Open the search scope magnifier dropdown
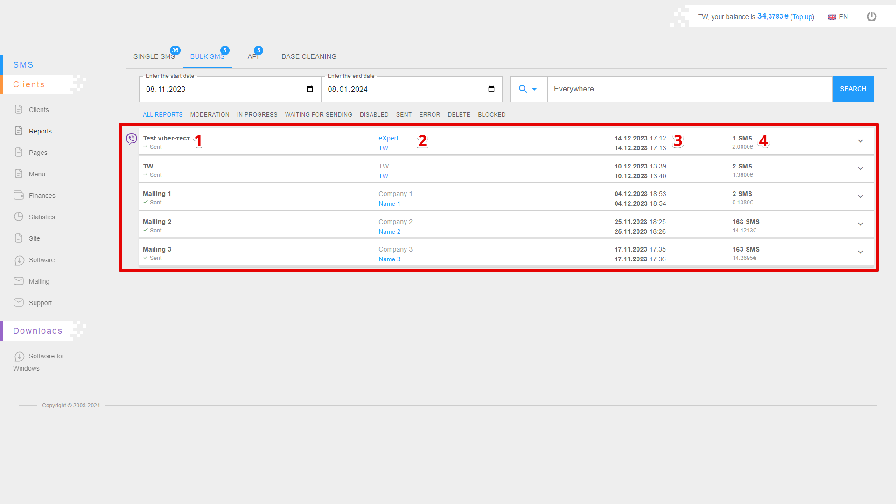This screenshot has width=896, height=504. pyautogui.click(x=528, y=89)
